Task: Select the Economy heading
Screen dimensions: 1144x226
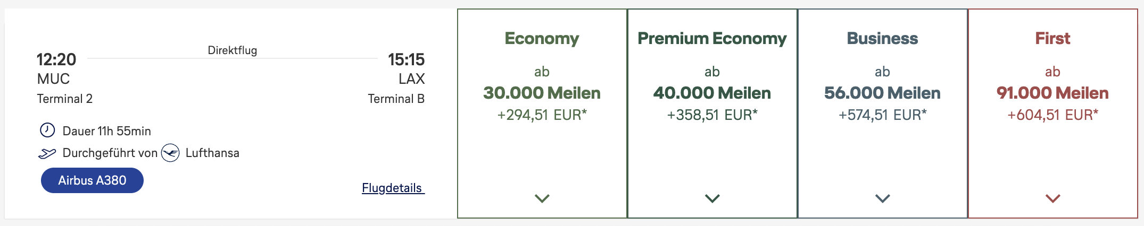Action: pos(542,39)
